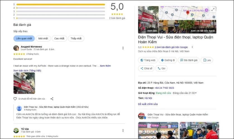The height and width of the screenshot is (139, 234).
Task: Expand review text with Xem thêm
Action: coord(105,66)
